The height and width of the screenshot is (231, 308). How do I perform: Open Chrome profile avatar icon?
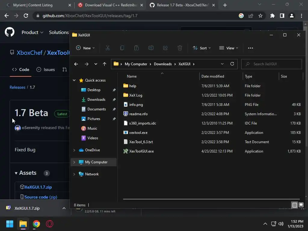(x=292, y=16)
